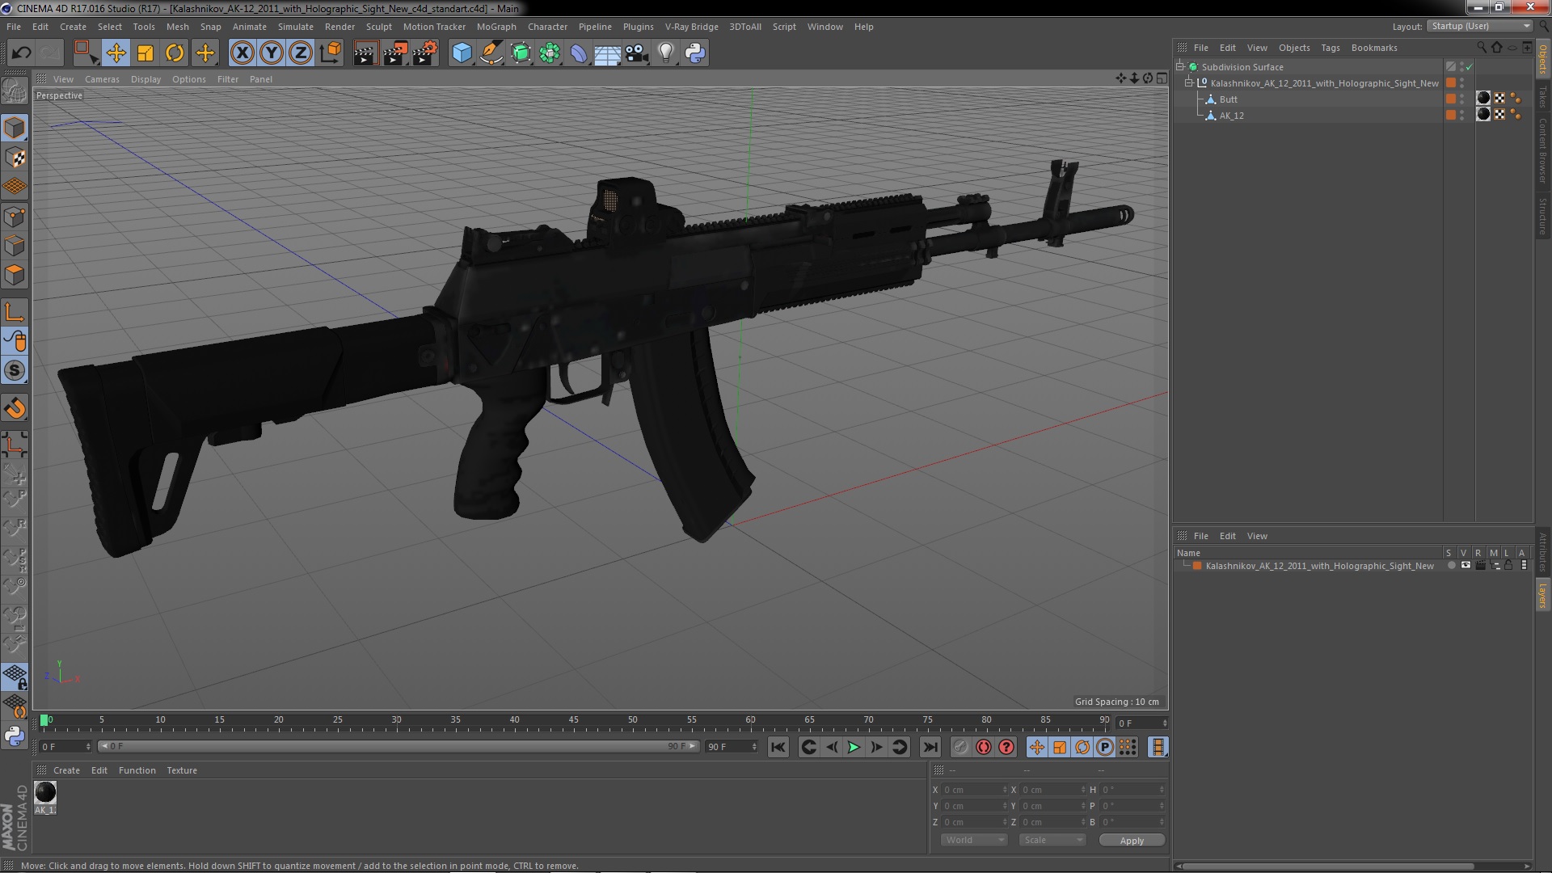This screenshot has width=1552, height=873.
Task: Click the Apply button
Action: (x=1132, y=841)
